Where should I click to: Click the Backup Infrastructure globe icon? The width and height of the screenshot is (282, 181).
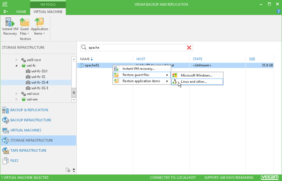tap(6, 120)
